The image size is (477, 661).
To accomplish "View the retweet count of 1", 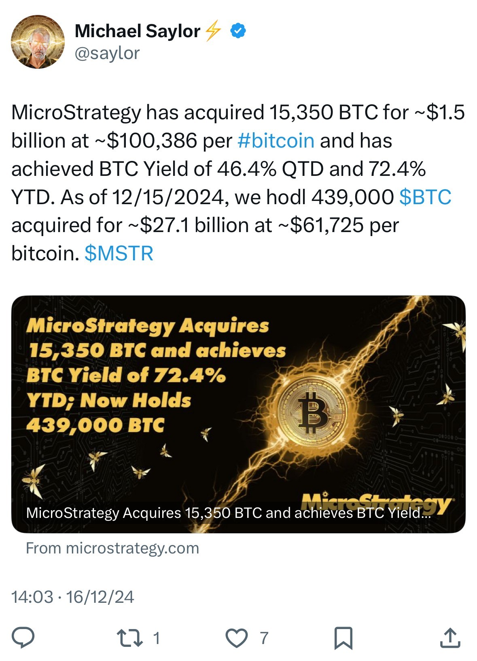I will (x=157, y=638).
